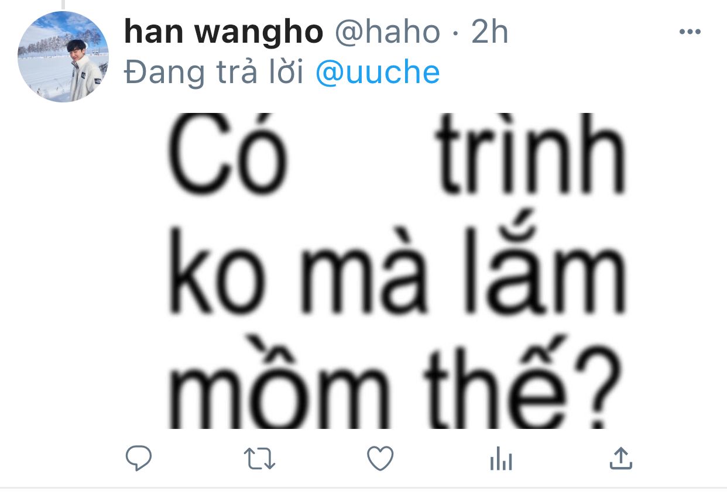Share the tweet via upload arrow icon
The image size is (727, 498).
coord(620,458)
